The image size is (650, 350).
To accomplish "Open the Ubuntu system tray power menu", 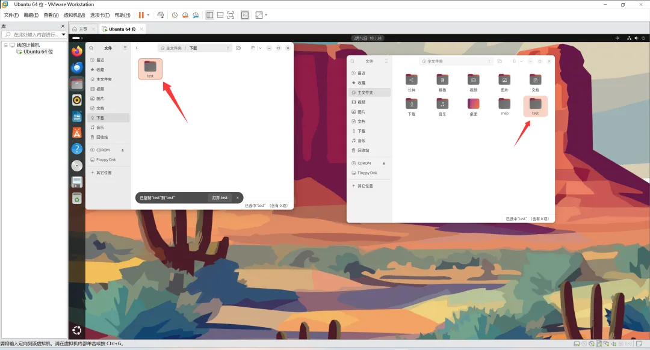I will click(643, 38).
